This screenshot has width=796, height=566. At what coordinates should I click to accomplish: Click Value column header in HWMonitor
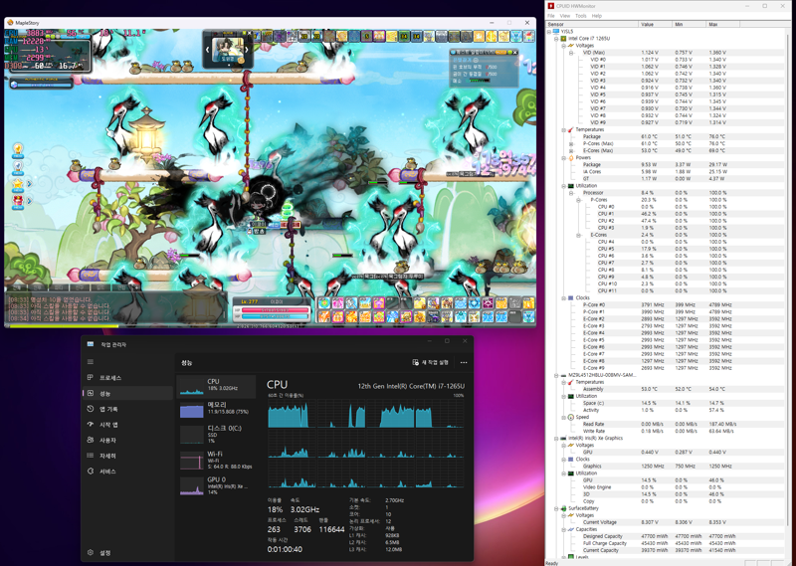coord(655,24)
